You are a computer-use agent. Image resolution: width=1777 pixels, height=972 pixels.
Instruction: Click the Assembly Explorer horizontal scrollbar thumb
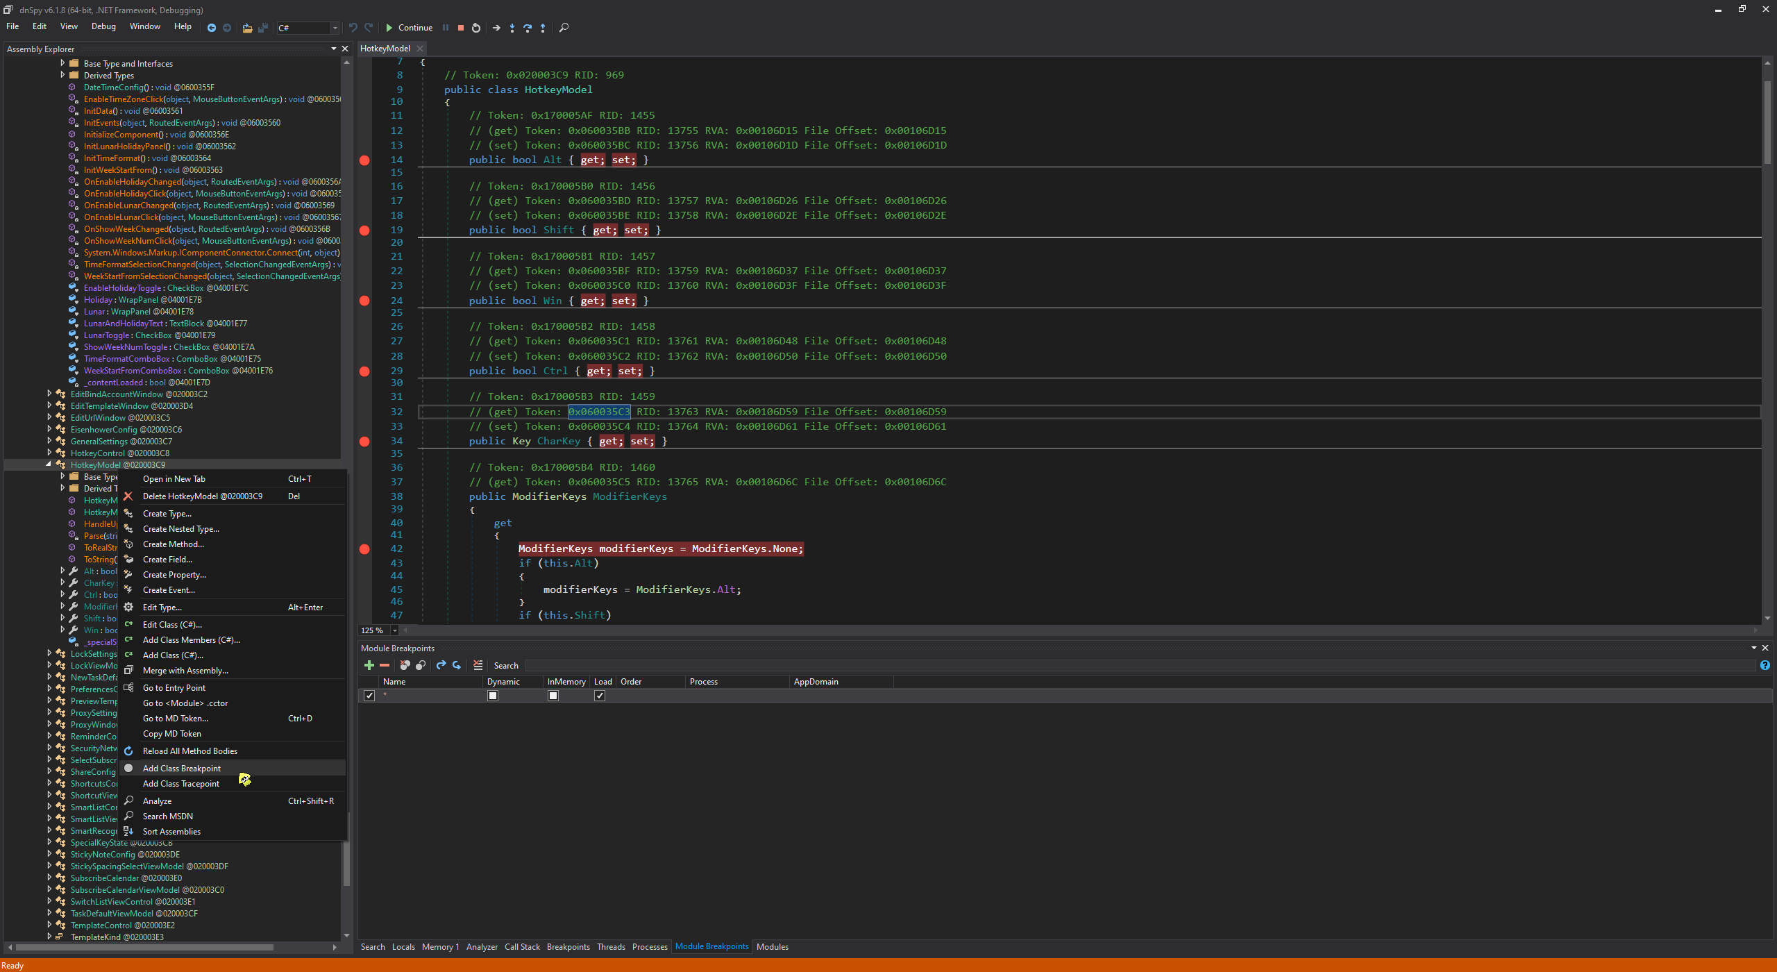click(144, 947)
